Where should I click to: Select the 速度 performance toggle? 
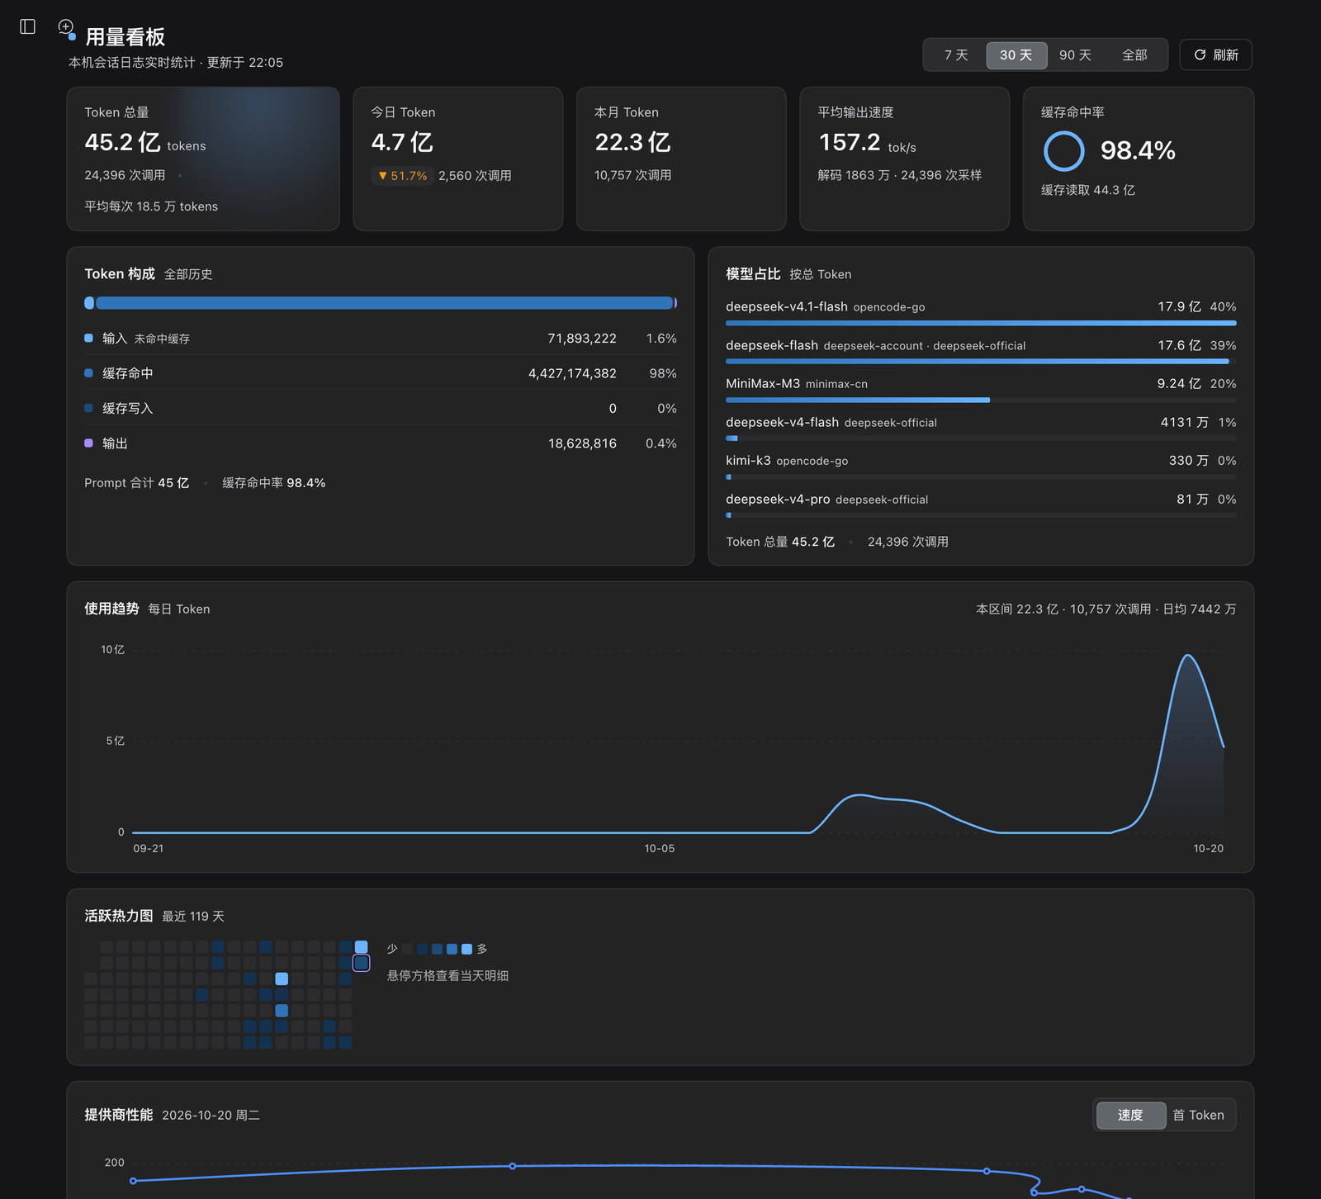1130,1115
